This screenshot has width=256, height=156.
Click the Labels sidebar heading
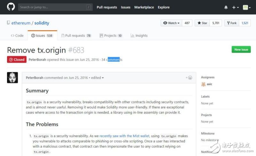(x=205, y=97)
